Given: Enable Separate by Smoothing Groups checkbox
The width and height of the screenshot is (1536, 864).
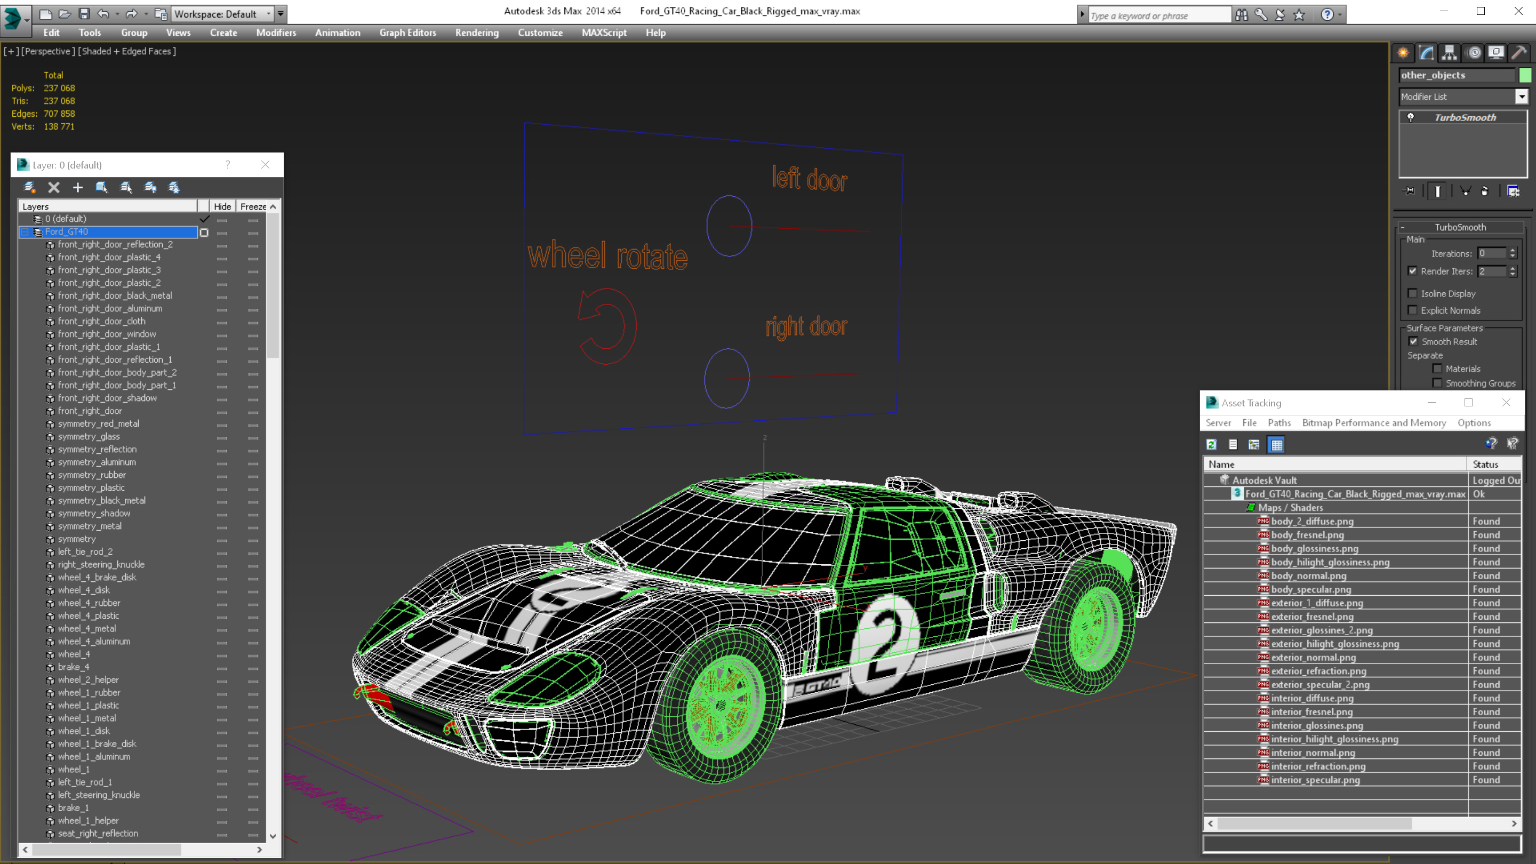Looking at the screenshot, I should click(x=1438, y=383).
